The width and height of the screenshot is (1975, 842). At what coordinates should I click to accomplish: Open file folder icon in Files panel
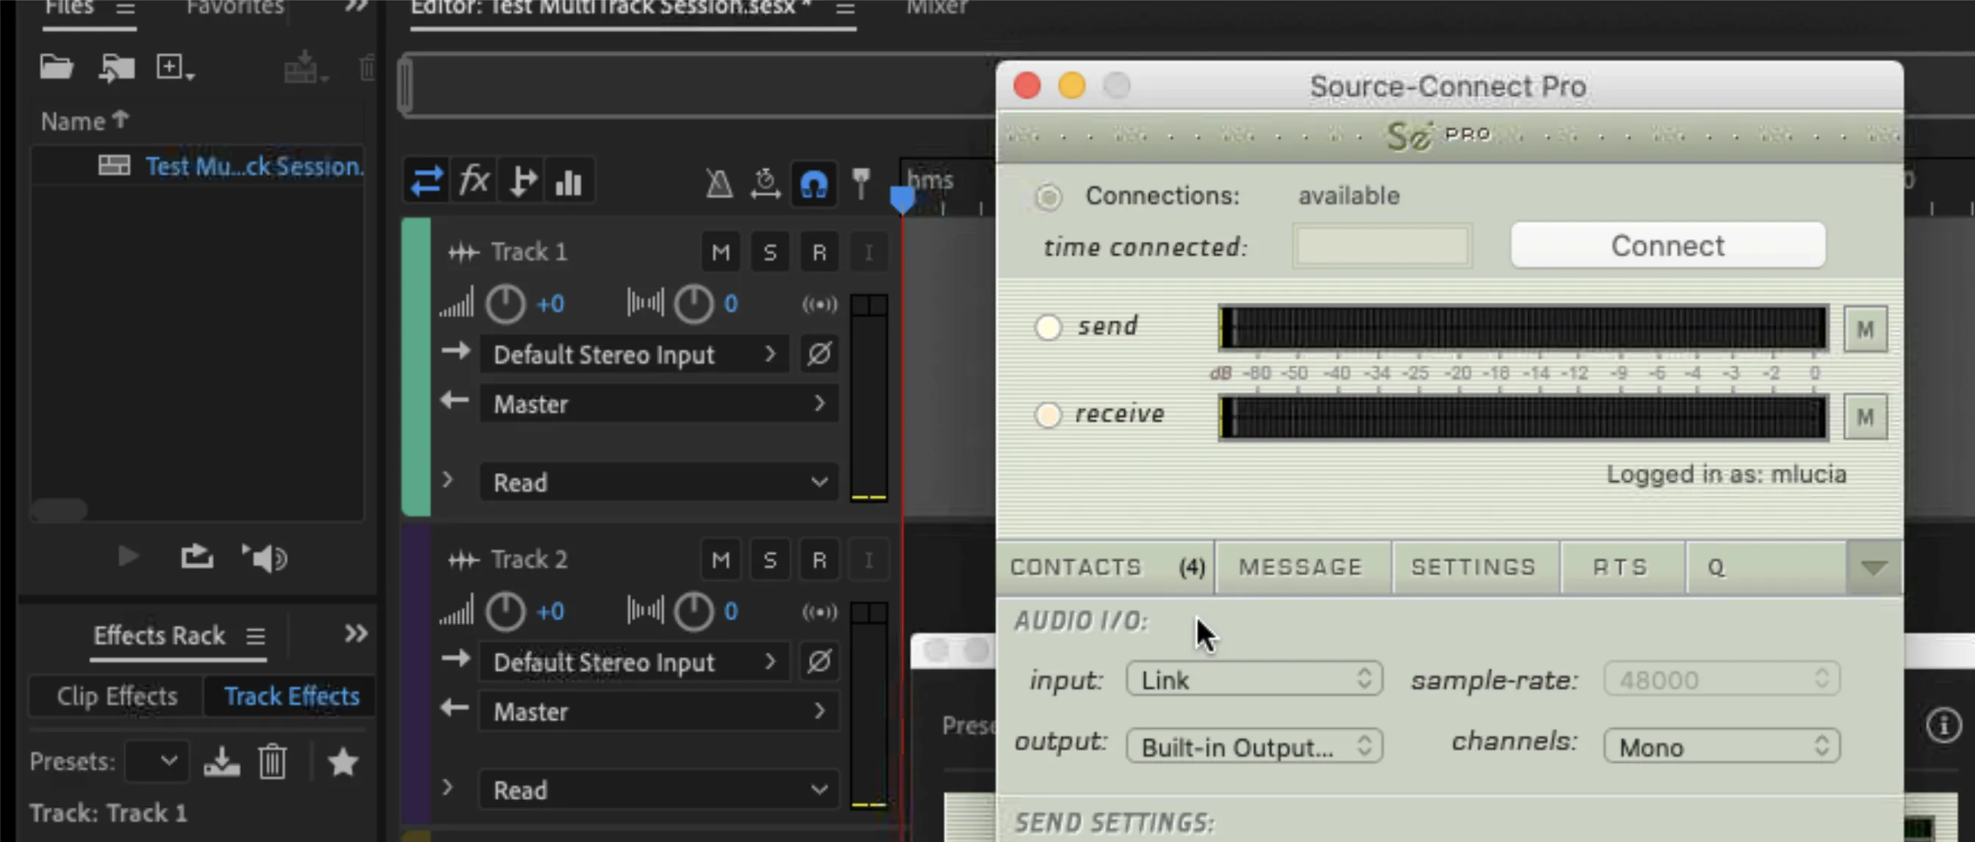56,68
